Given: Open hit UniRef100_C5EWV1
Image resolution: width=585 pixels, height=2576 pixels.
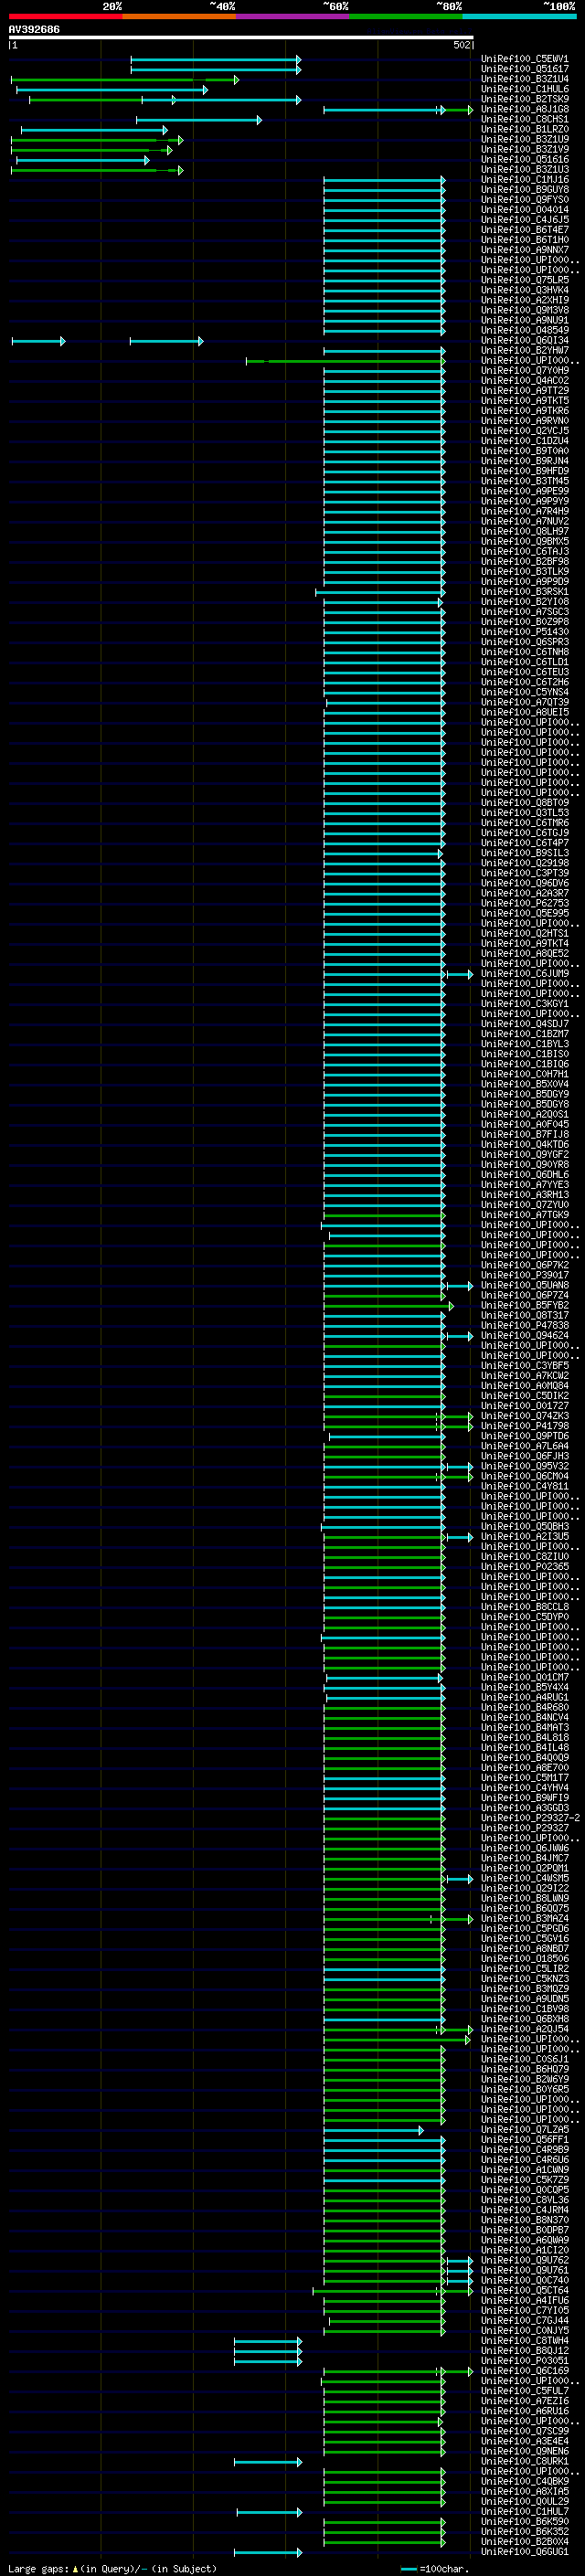Looking at the screenshot, I should click(524, 60).
